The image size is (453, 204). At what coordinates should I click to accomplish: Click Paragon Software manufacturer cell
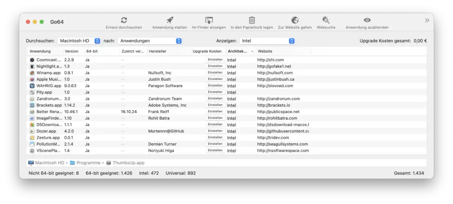[165, 86]
